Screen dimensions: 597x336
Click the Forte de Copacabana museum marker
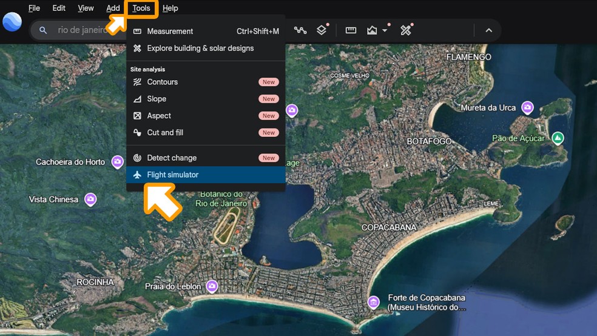[x=374, y=302]
